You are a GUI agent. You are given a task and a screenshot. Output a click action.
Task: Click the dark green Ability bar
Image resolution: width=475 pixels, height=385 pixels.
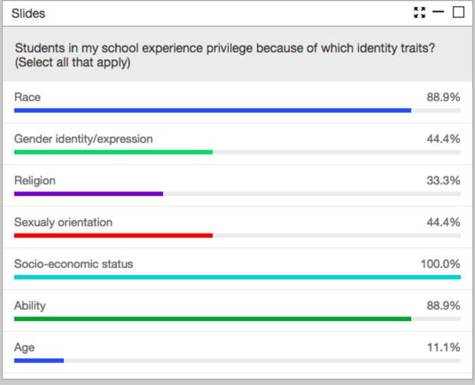(212, 318)
